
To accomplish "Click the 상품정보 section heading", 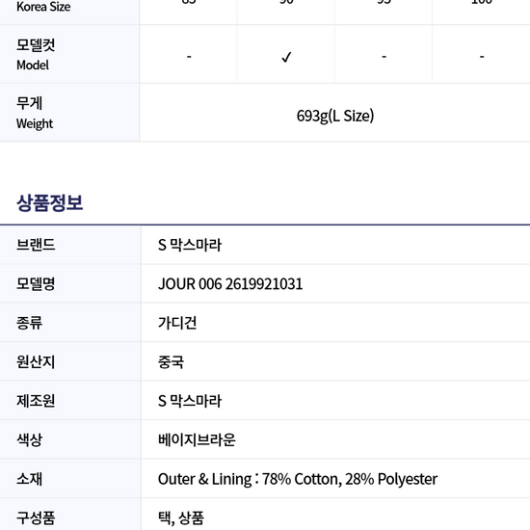I will click(50, 202).
